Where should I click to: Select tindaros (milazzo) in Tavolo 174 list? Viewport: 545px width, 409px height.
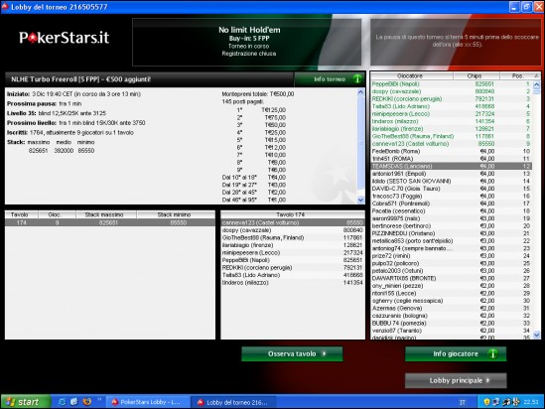(x=293, y=283)
